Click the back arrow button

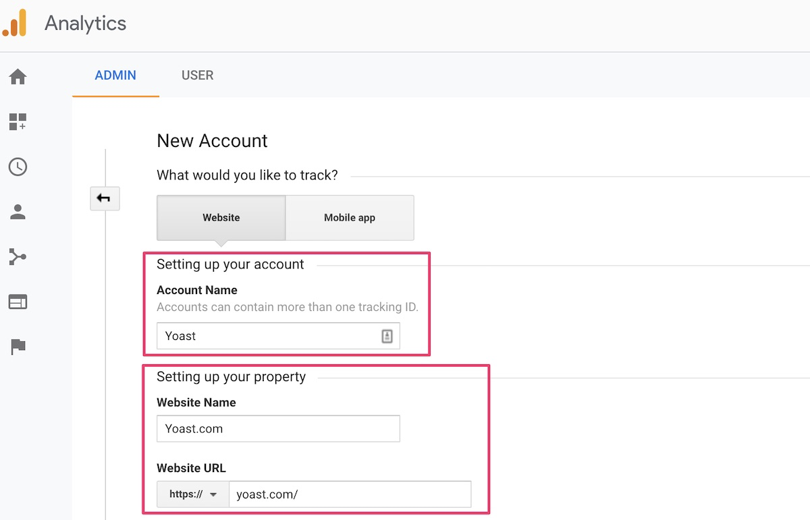105,198
